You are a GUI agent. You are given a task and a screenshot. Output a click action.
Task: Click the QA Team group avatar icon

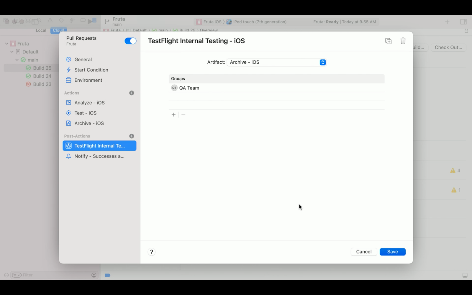(x=174, y=88)
